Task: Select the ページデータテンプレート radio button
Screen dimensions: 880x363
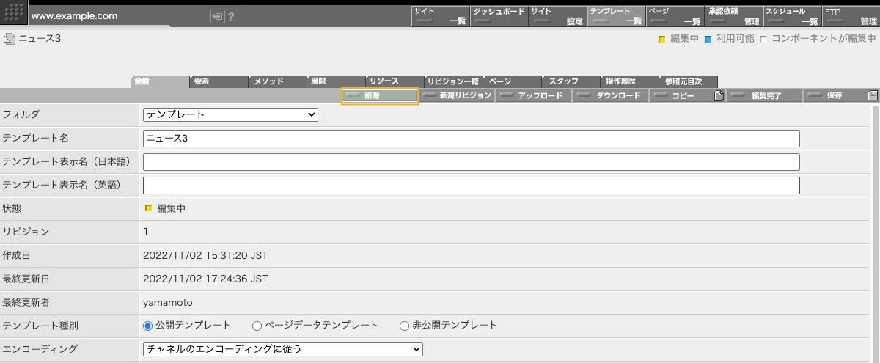Action: pos(257,325)
